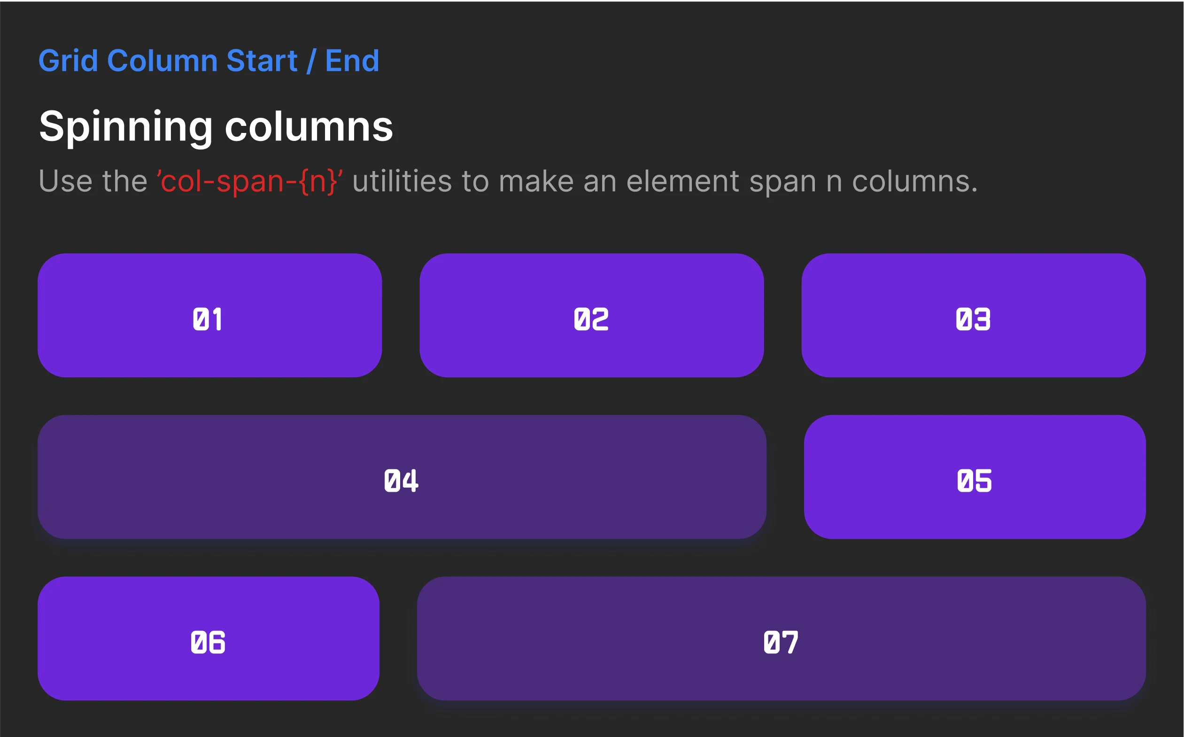Click the number label 03
Viewport: 1184px width, 737px height.
(x=973, y=319)
